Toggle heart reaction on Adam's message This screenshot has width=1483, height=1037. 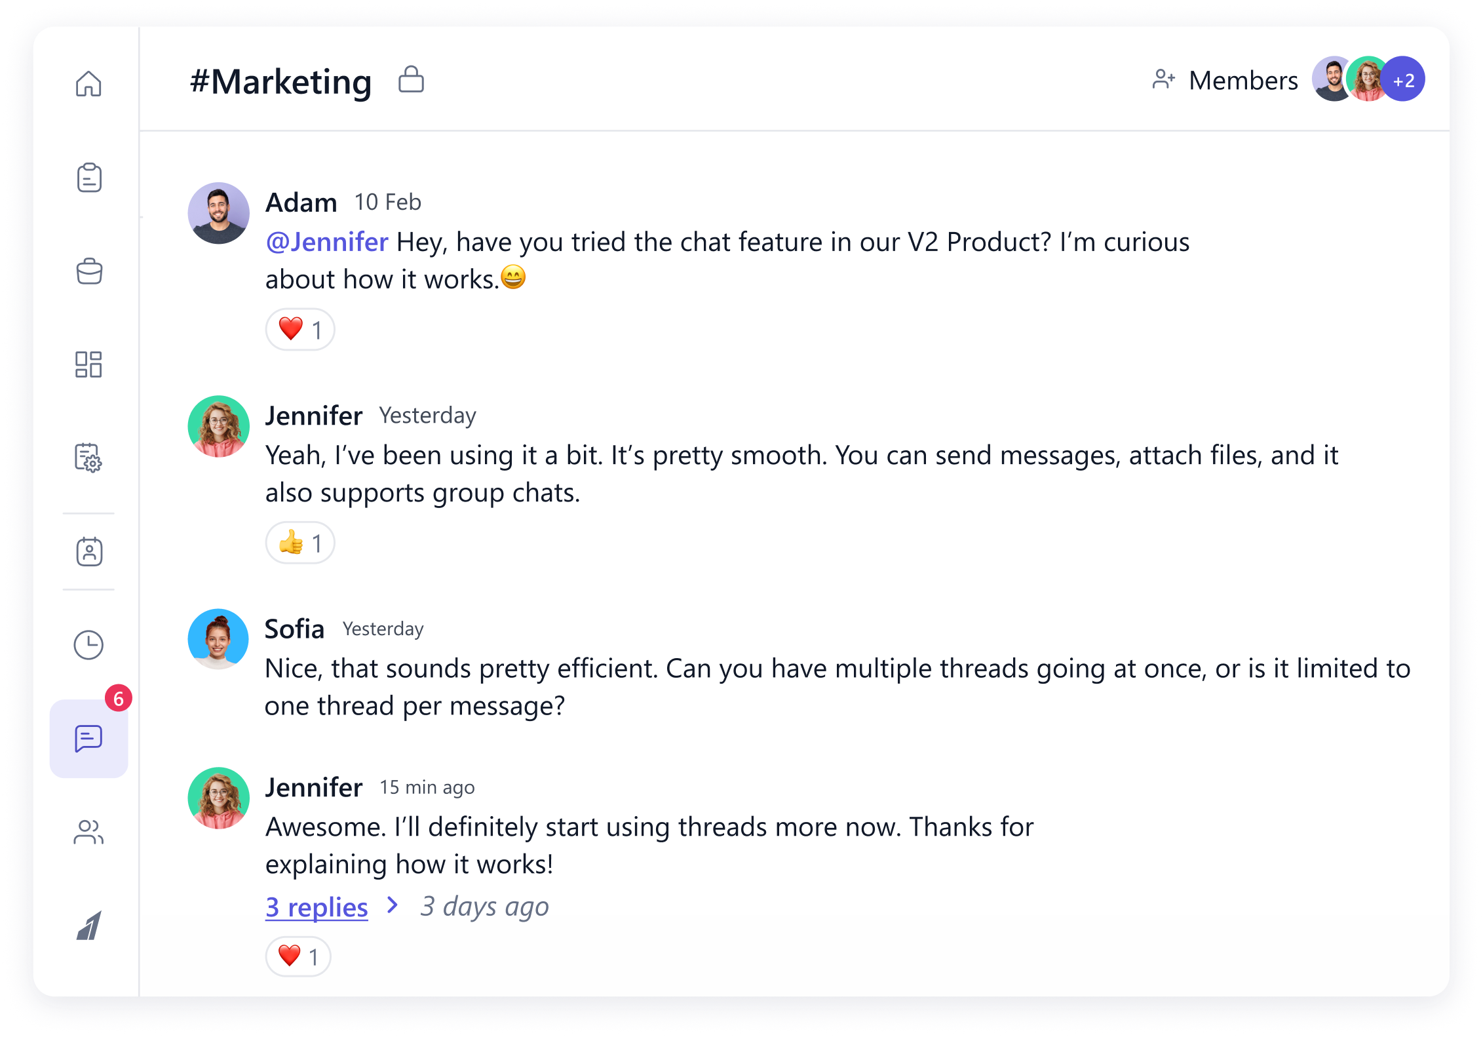(x=300, y=329)
